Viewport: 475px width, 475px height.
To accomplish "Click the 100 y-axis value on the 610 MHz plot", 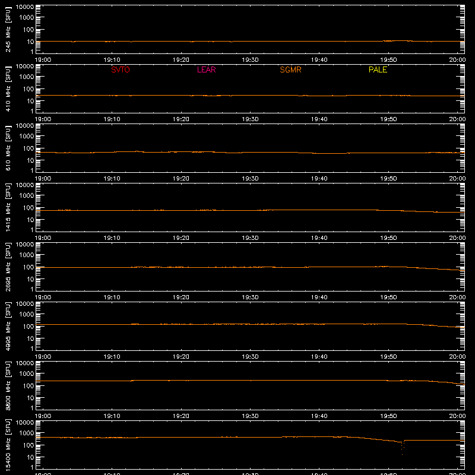I will (28, 148).
